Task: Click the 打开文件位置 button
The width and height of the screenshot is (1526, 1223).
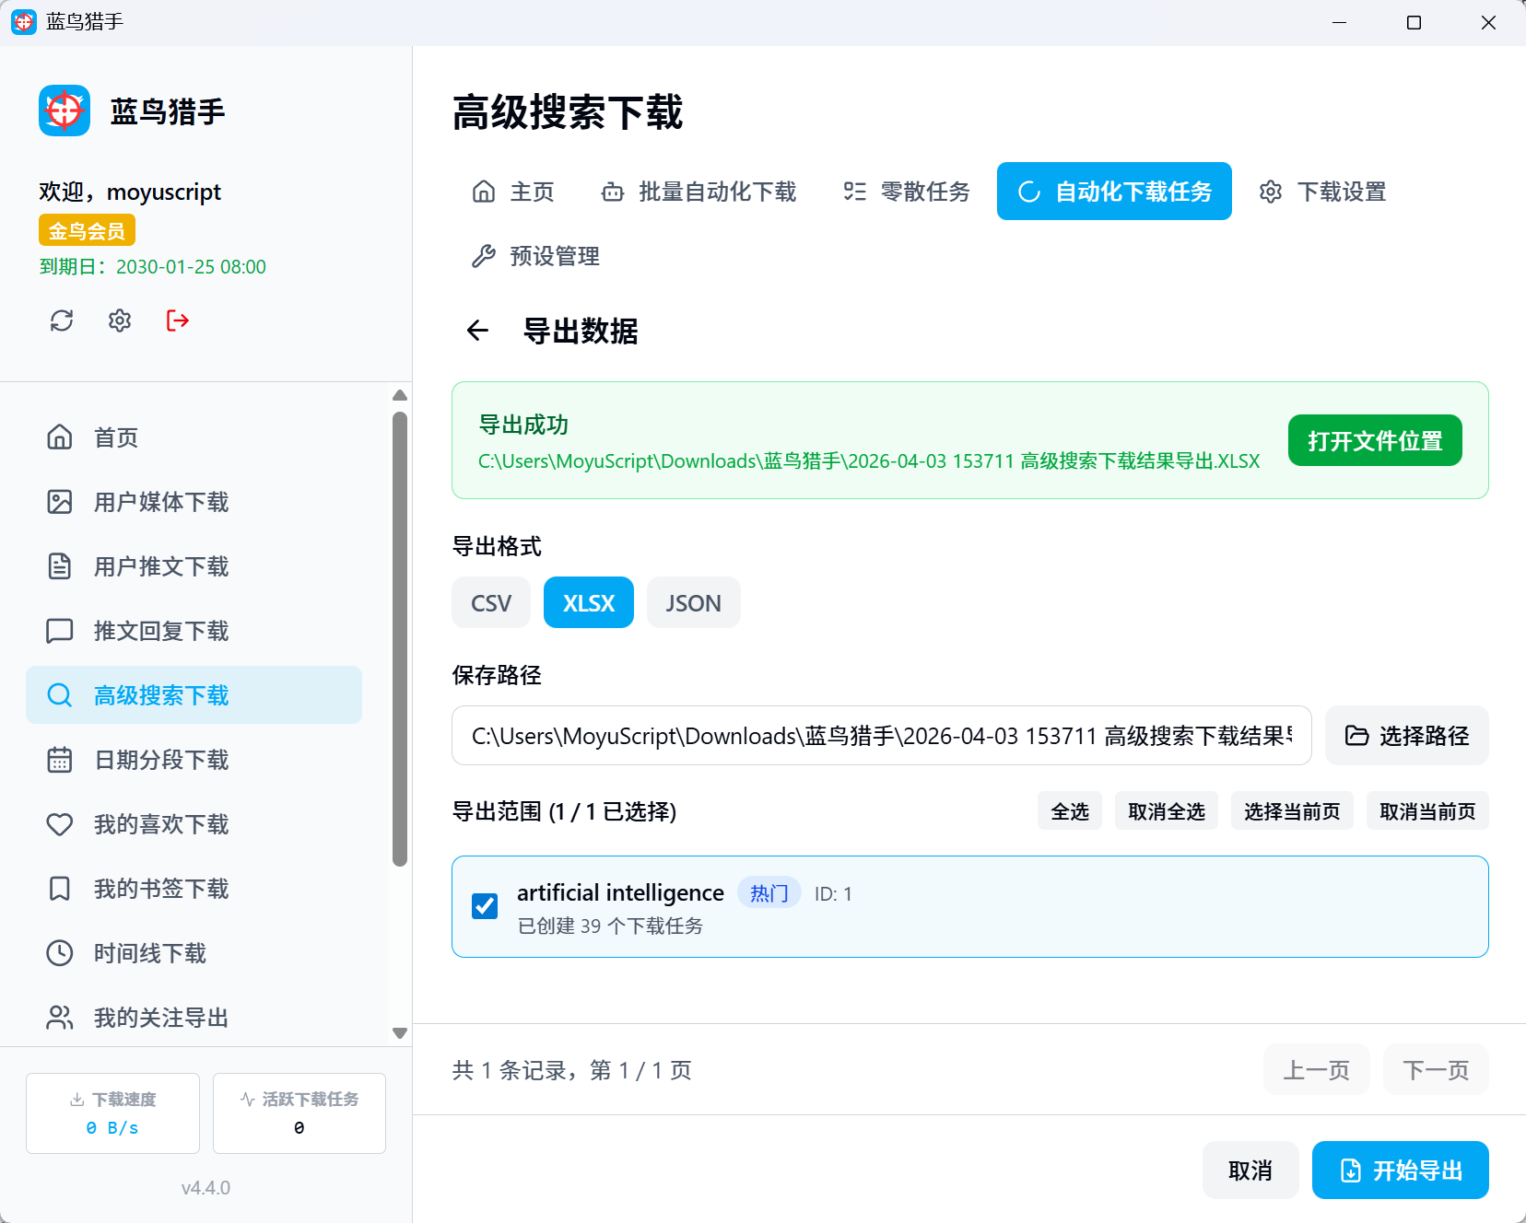Action: click(1374, 441)
